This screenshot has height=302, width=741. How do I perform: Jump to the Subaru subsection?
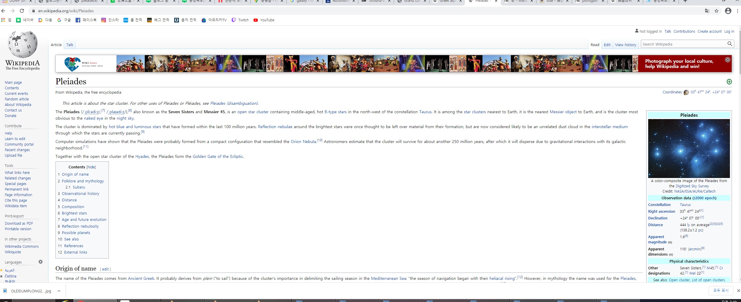pos(79,187)
